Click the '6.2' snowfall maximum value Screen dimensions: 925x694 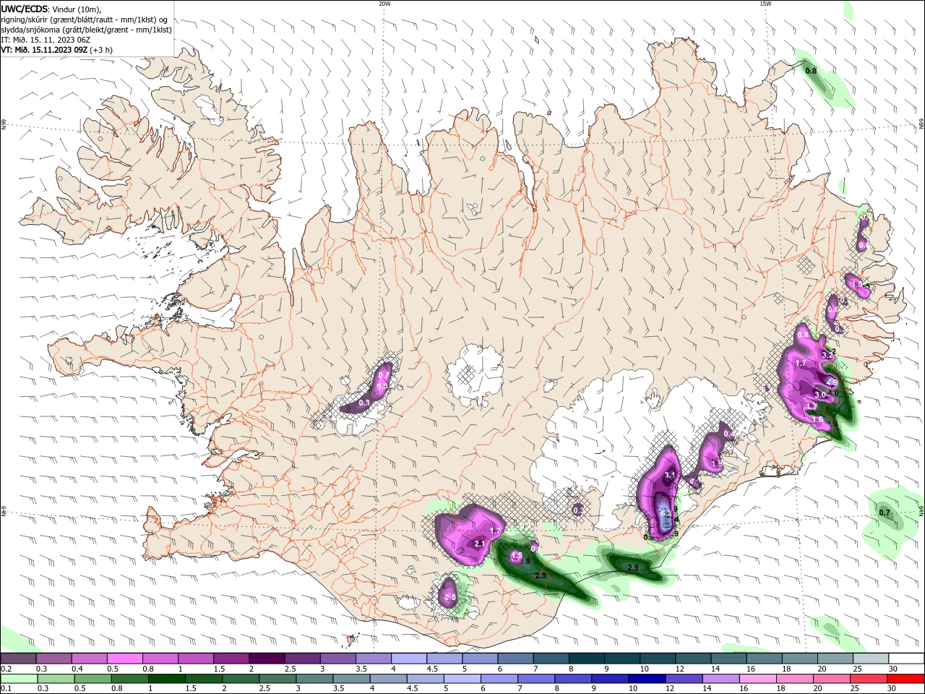(666, 512)
